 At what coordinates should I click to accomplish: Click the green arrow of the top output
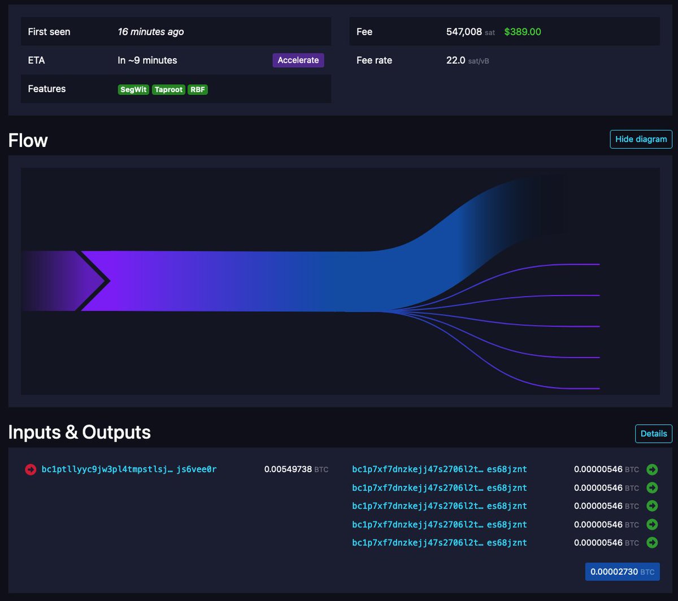(652, 469)
